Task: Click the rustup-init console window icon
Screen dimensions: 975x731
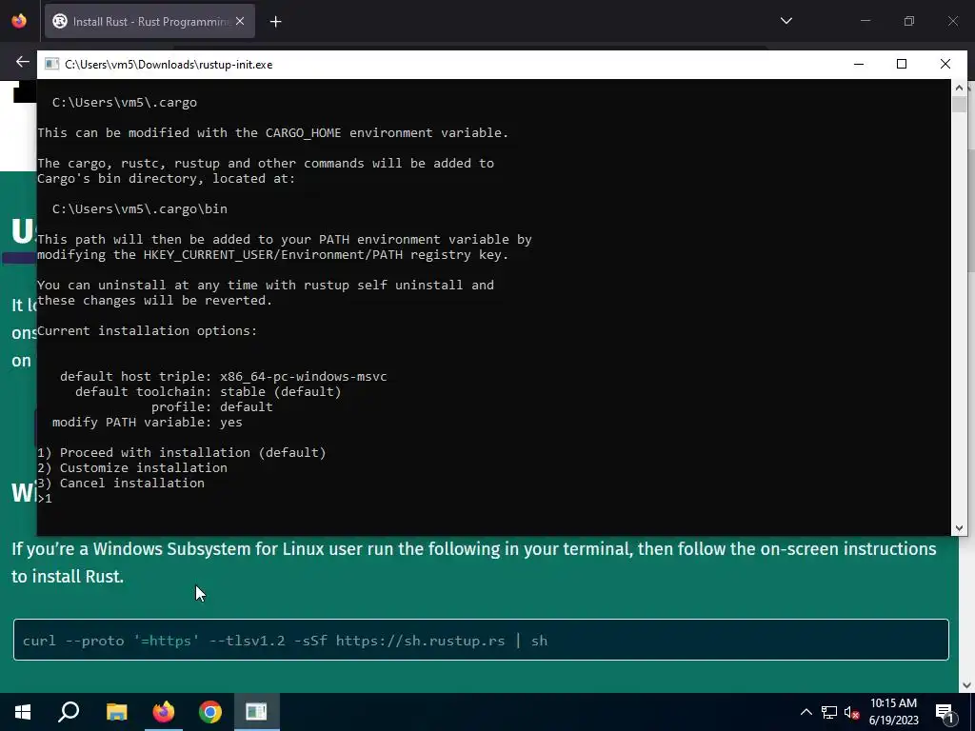Action: click(x=51, y=65)
